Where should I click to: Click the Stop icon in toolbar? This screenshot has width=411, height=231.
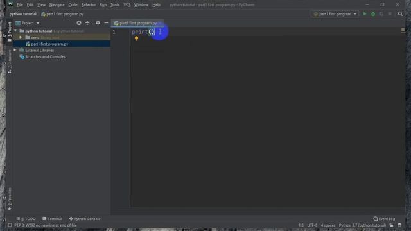(390, 14)
